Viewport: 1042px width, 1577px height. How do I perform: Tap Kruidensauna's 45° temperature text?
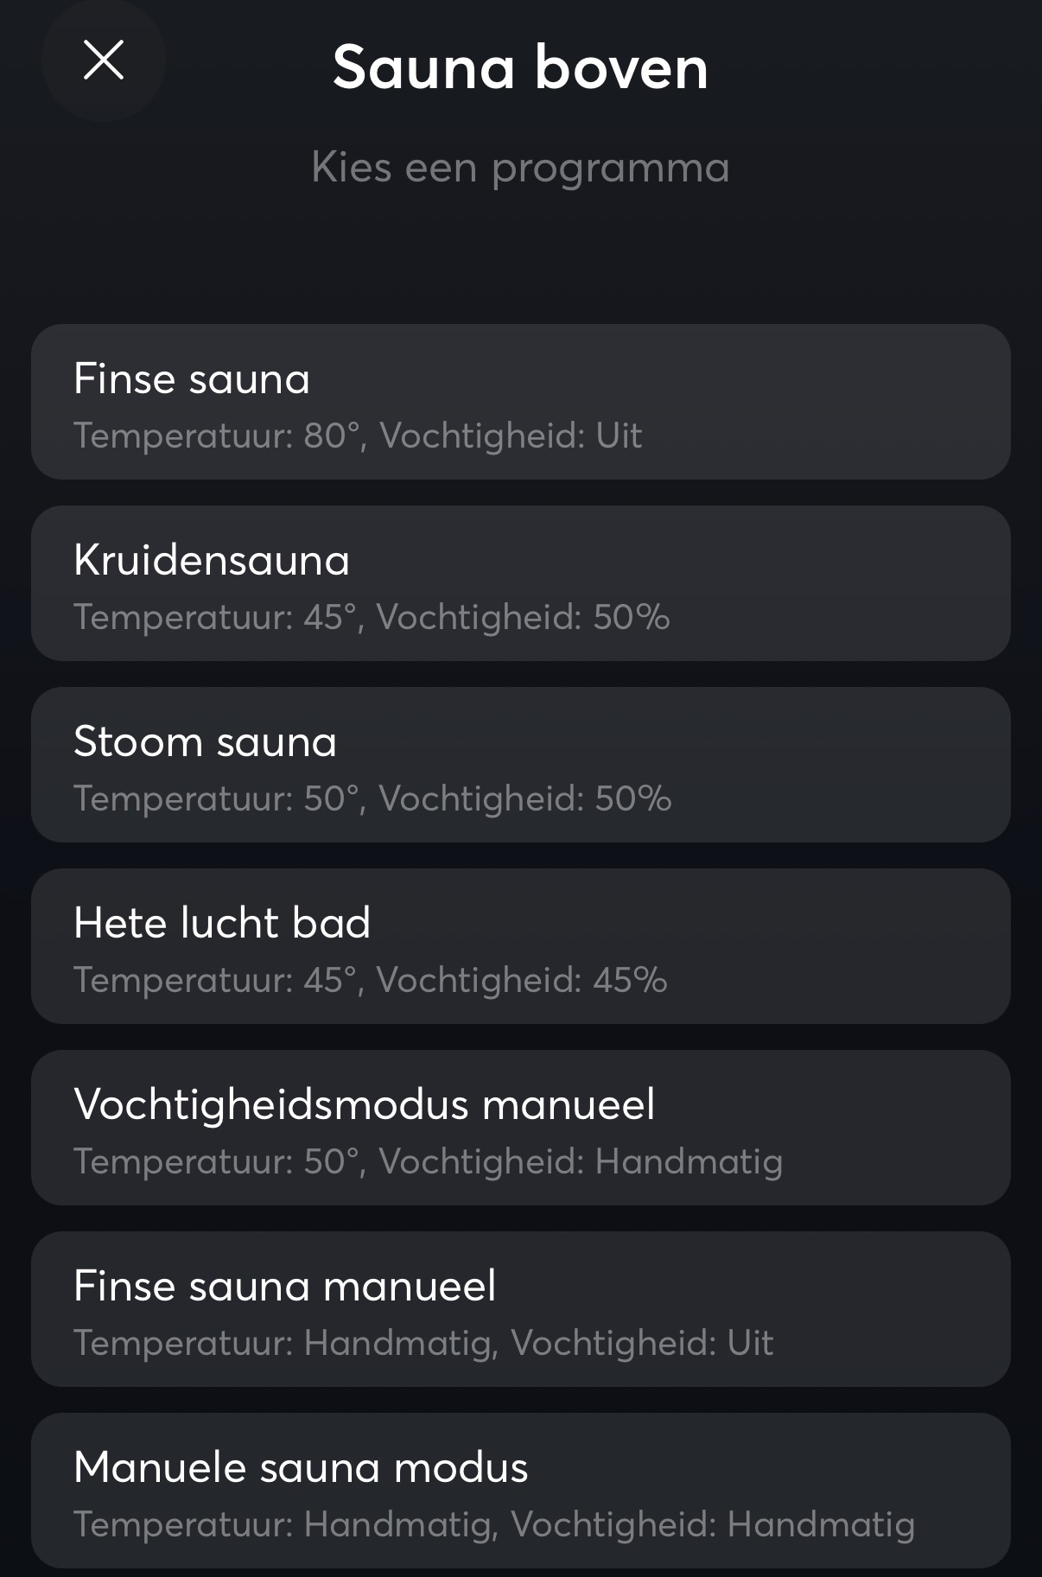[329, 617]
